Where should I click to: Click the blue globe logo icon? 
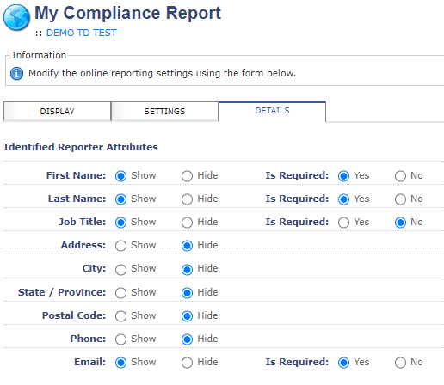(x=16, y=17)
